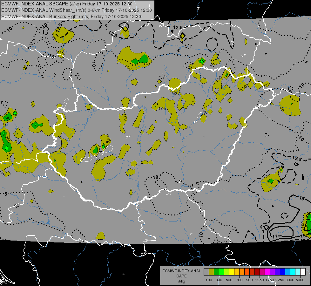Click the bright magenta legend swatch
This screenshot has width=311, height=286.
pos(267,272)
